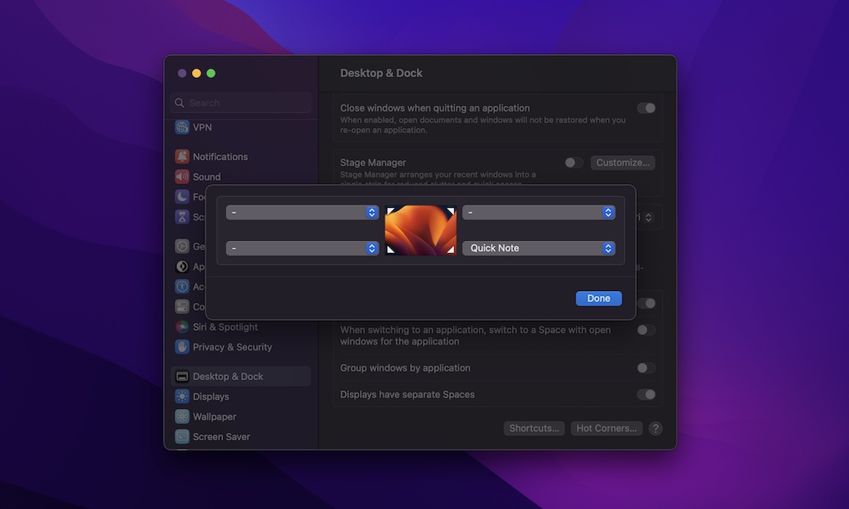This screenshot has width=849, height=509.
Task: Open the Displays settings pane
Action: (202, 396)
